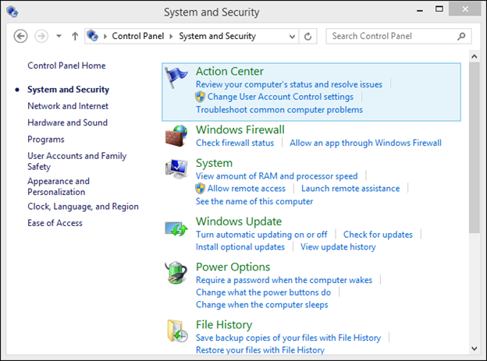Open the Windows Update arrows icon
487x361 pixels.
176,229
